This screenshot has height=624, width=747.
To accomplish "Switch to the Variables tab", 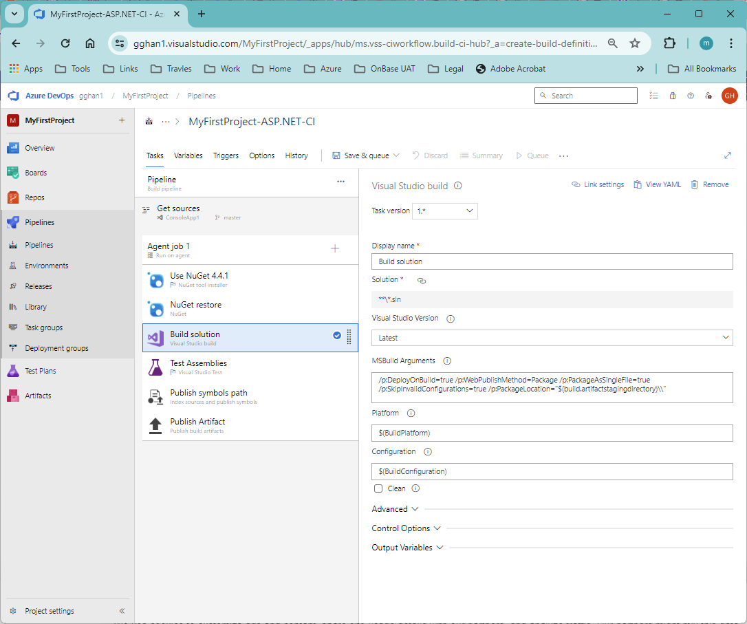I will coord(188,155).
